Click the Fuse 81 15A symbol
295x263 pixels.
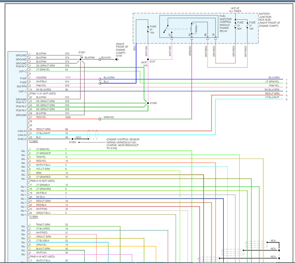(148, 29)
